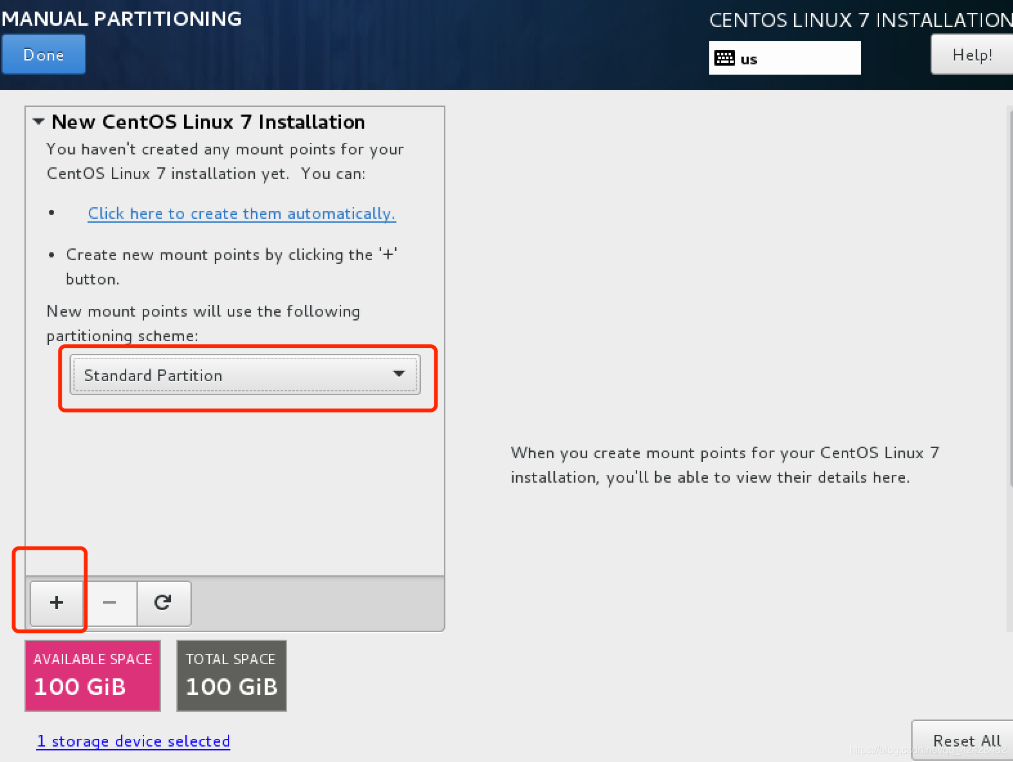
Task: Click the us keyboard layout field
Action: (785, 58)
